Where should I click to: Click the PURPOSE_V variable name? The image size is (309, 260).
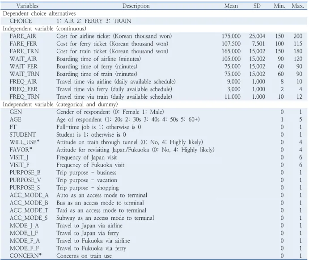(x=25, y=180)
